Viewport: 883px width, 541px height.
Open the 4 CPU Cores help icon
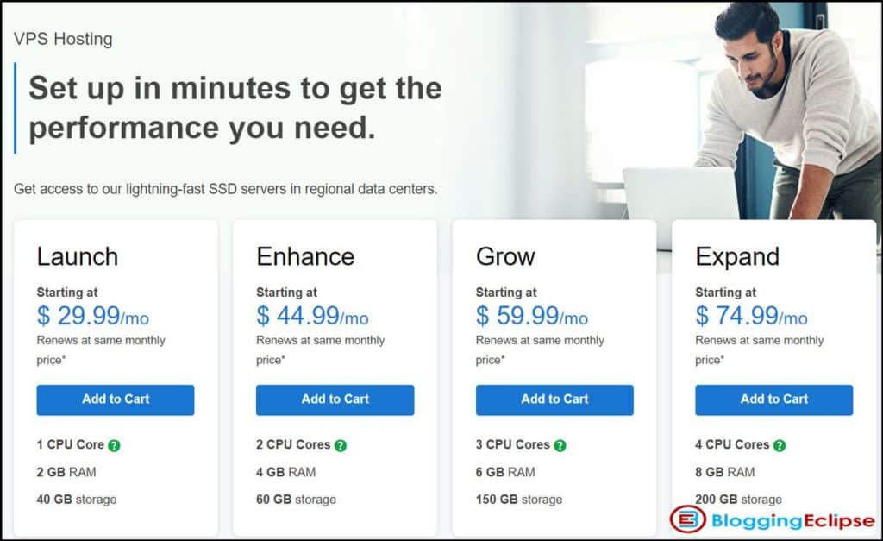click(780, 444)
